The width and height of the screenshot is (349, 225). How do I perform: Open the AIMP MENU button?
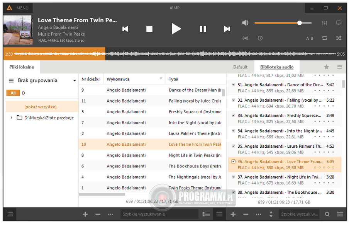[x=18, y=8]
